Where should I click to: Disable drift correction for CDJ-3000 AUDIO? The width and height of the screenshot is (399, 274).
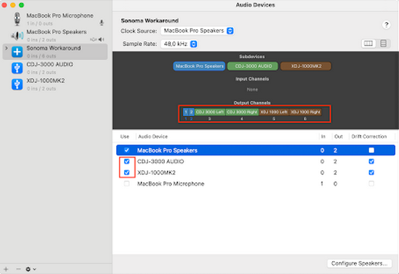pos(371,162)
